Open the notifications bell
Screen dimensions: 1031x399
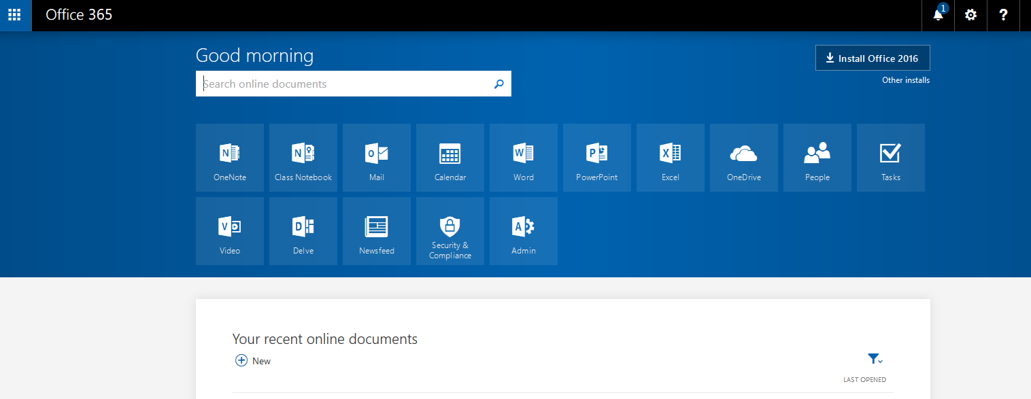coord(939,15)
